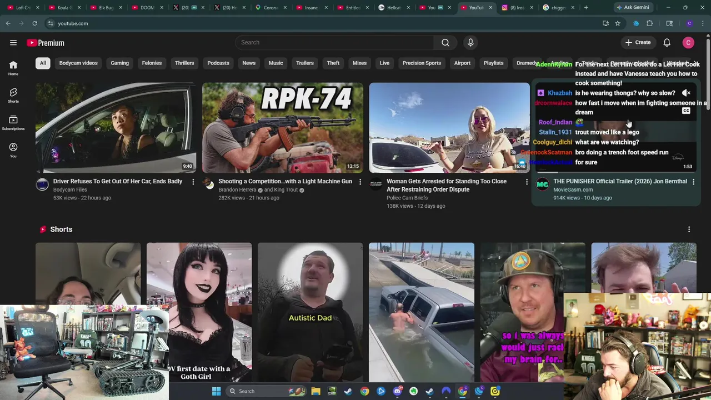The image size is (711, 400).
Task: Unmute the Punisher trailer preview
Action: [x=686, y=93]
